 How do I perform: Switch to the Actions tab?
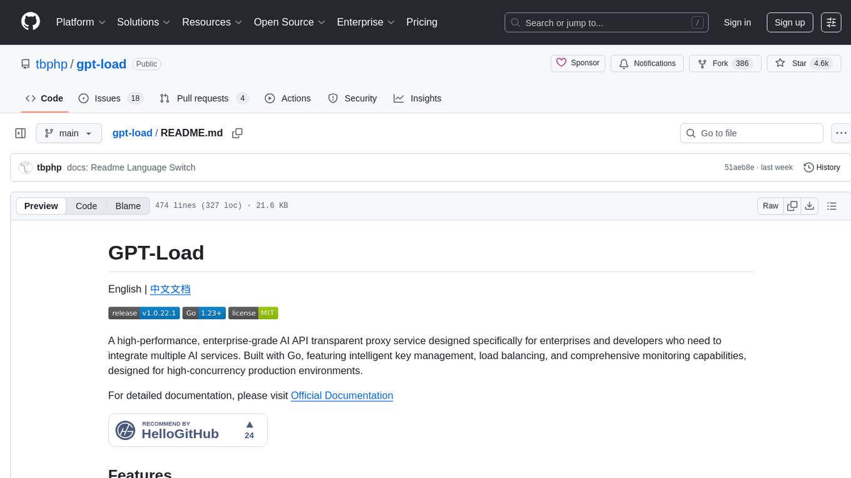coord(288,98)
